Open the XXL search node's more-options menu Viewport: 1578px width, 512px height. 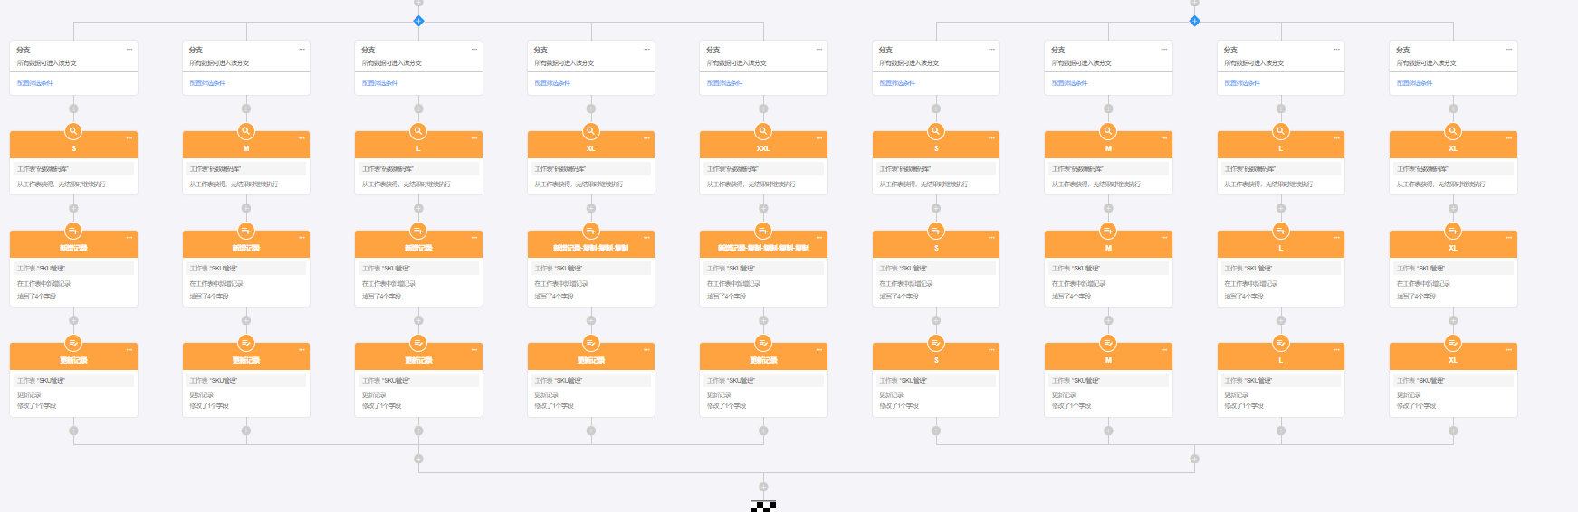(x=819, y=138)
